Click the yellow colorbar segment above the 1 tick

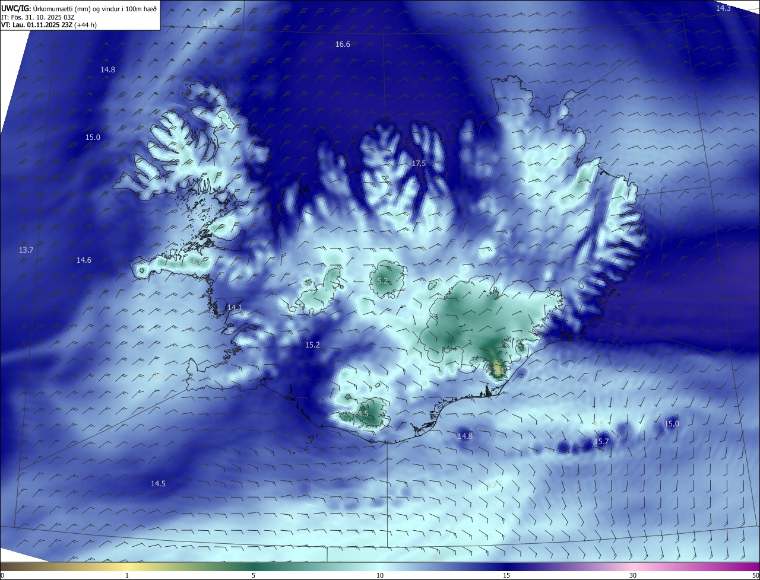(x=127, y=567)
